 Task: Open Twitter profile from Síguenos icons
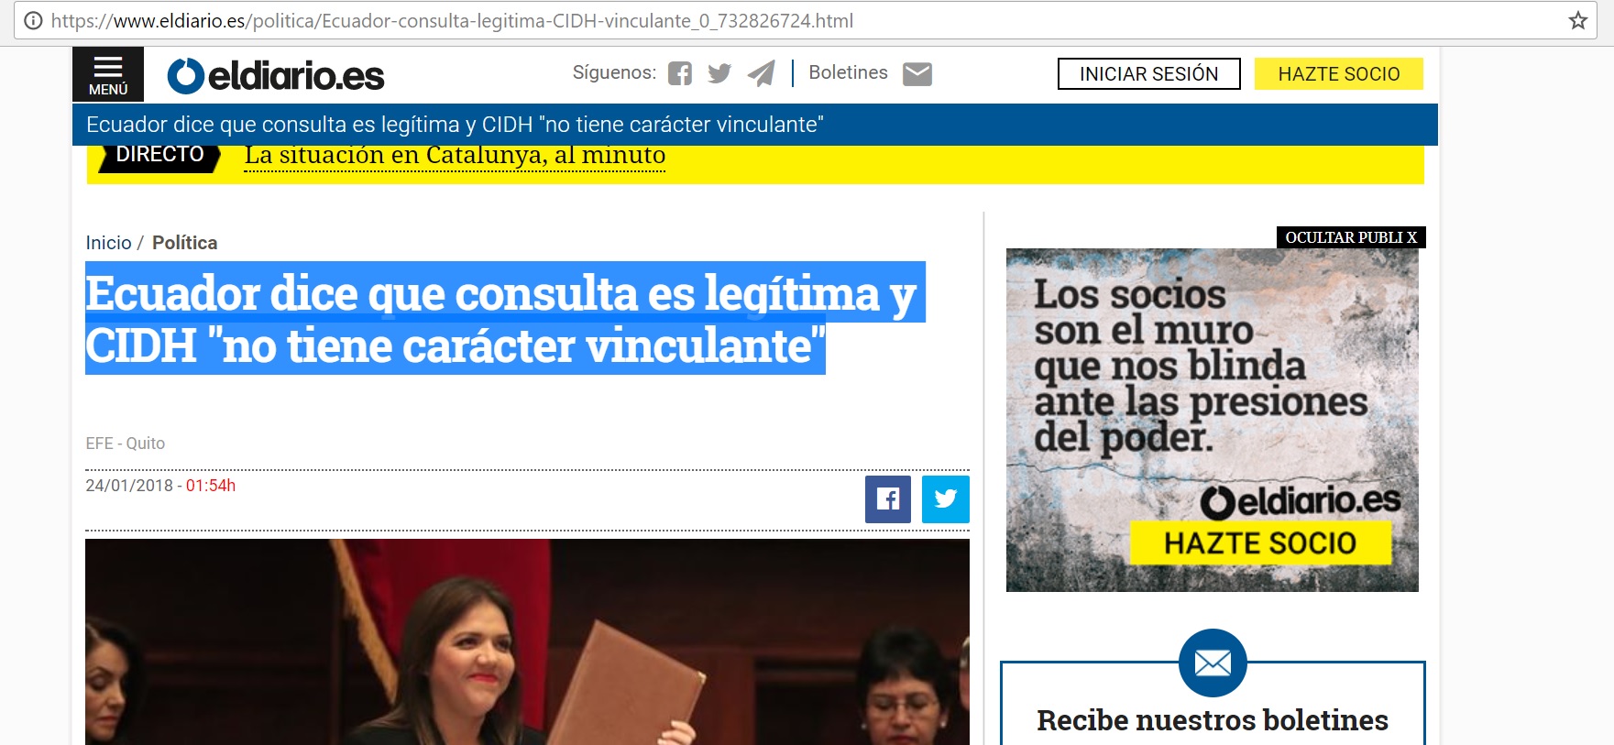719,73
